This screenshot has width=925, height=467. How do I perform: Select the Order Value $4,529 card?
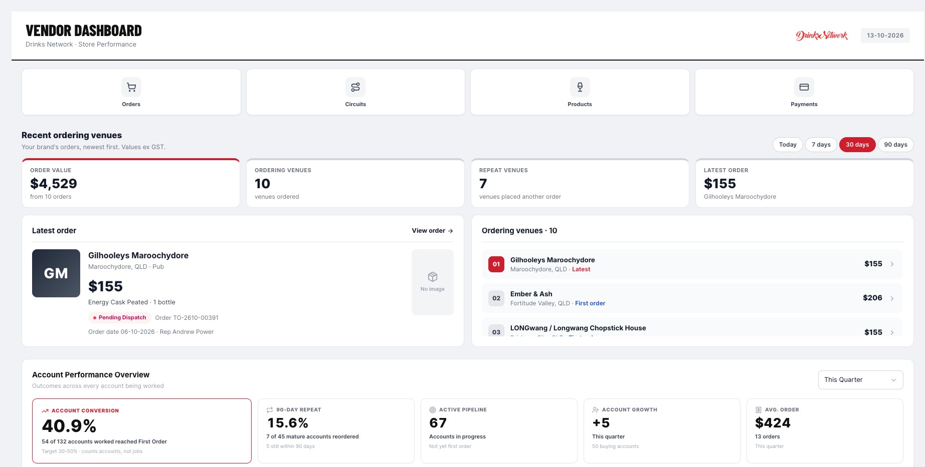[x=131, y=183]
